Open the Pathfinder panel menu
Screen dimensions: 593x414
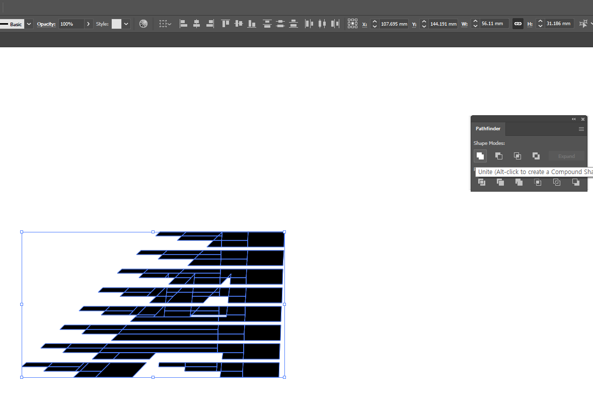coord(581,129)
